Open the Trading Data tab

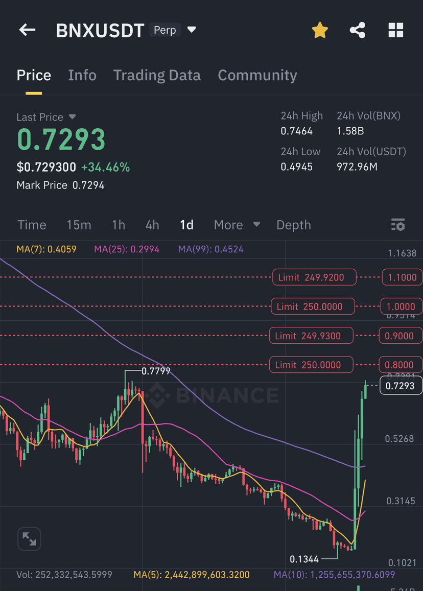point(157,76)
